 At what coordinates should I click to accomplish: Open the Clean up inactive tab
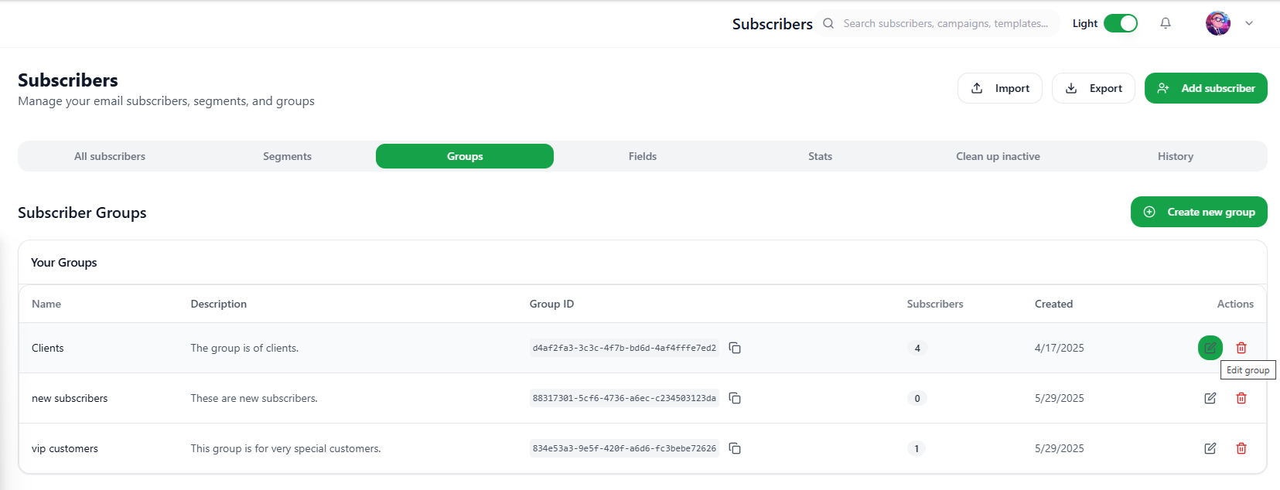(998, 156)
